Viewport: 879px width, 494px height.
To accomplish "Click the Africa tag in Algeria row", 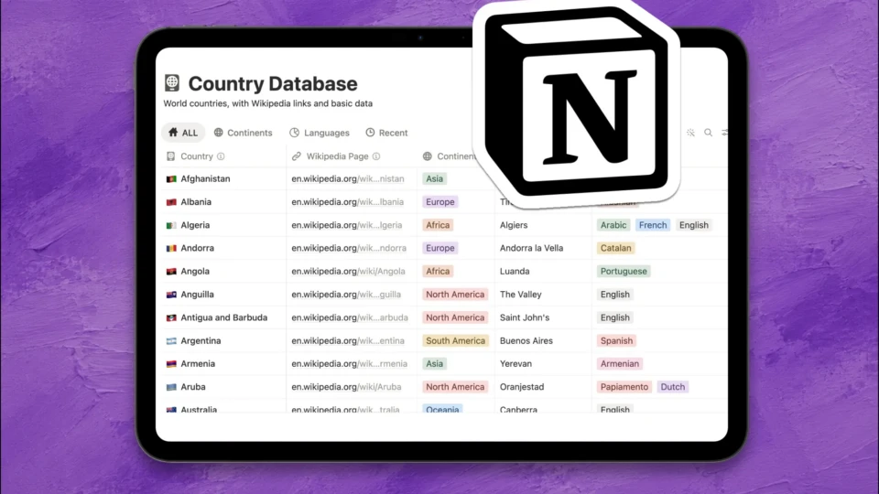I will click(x=438, y=225).
